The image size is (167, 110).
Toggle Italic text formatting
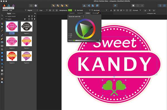pyautogui.click(x=53, y=10)
